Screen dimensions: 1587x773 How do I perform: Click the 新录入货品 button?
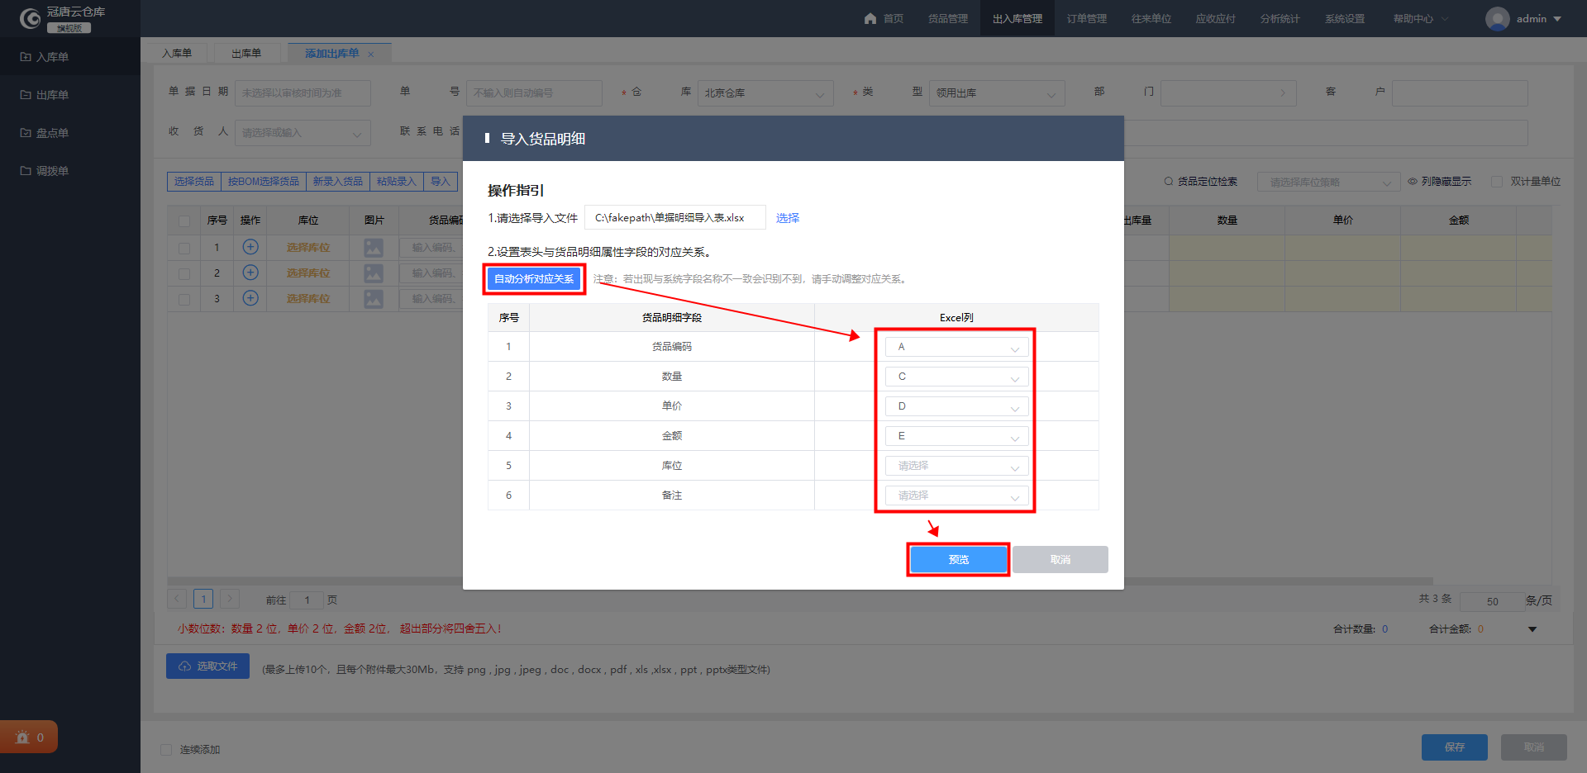pos(338,182)
